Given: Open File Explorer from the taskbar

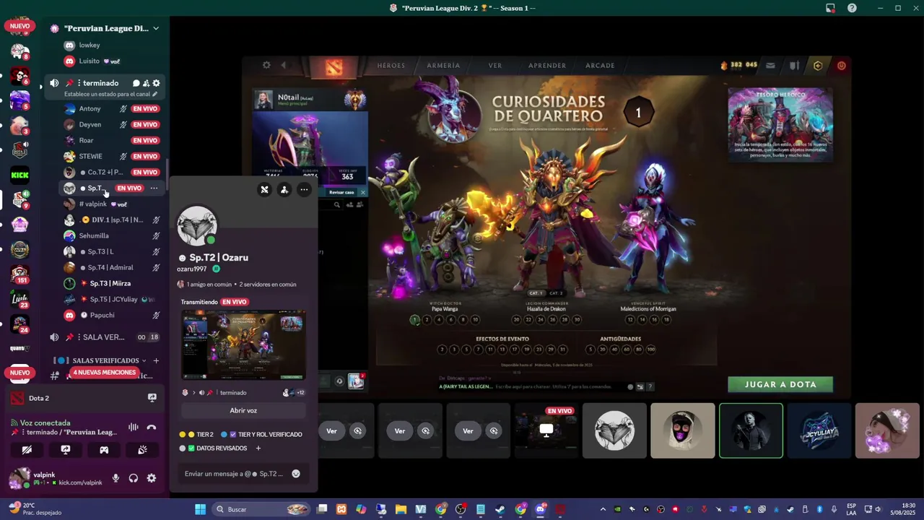Looking at the screenshot, I should click(401, 509).
